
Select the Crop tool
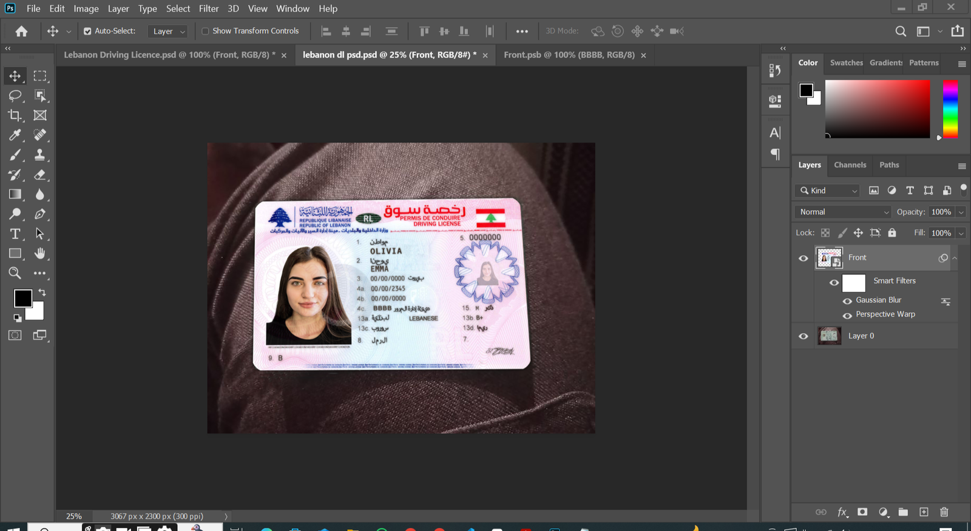click(x=15, y=115)
